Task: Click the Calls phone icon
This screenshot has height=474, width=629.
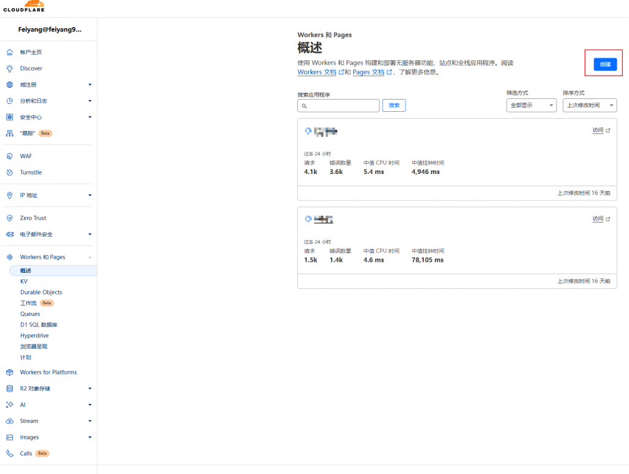Action: coord(10,453)
